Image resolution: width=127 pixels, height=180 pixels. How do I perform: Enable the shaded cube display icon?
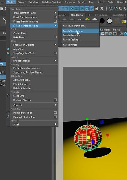click(x=125, y=34)
